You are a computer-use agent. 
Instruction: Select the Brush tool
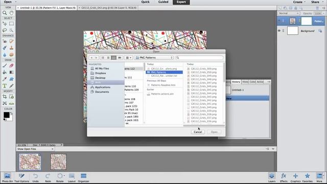tap(5, 65)
